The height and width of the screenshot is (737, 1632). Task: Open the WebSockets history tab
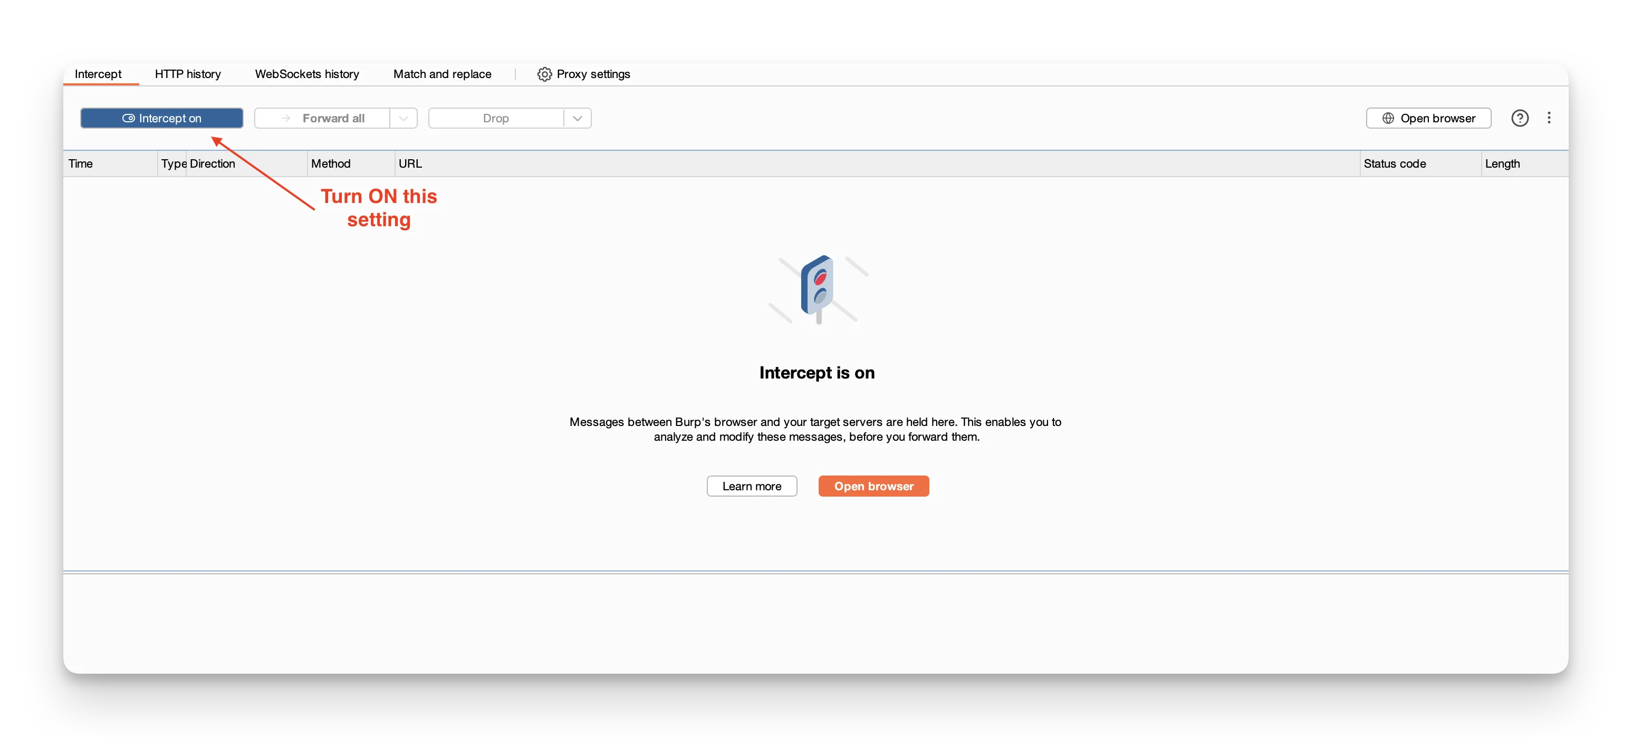click(x=306, y=74)
